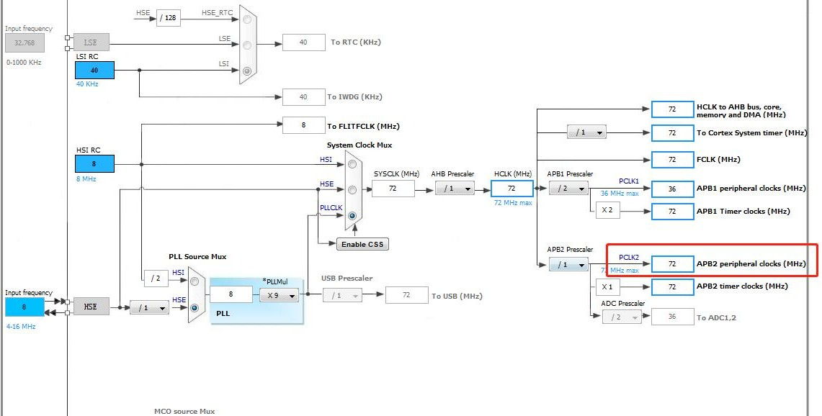
Task: Click the HCLK (MHz) value field
Action: [x=512, y=189]
